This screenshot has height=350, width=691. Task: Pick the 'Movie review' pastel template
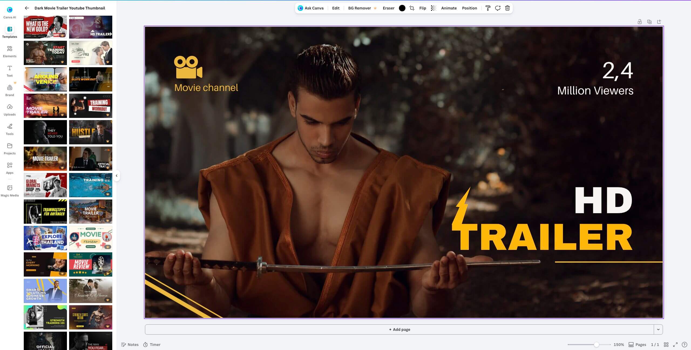91,238
